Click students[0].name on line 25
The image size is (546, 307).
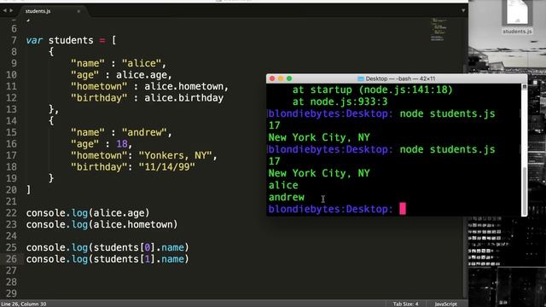138,247
